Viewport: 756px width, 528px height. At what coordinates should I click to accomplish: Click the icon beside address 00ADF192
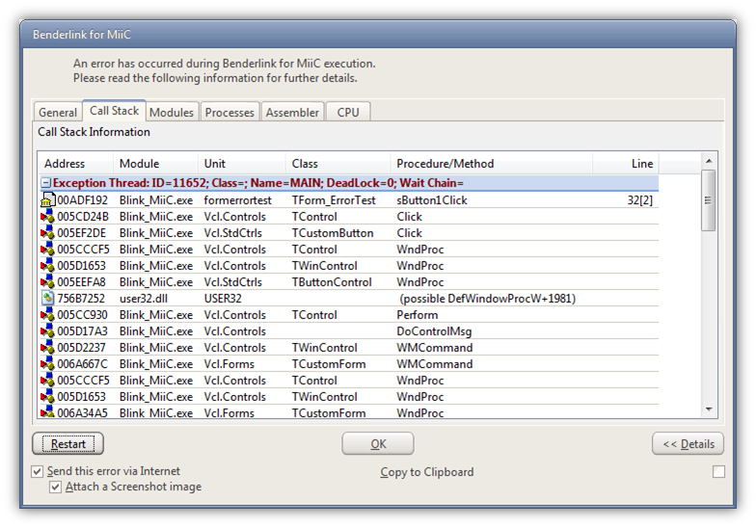(x=47, y=200)
